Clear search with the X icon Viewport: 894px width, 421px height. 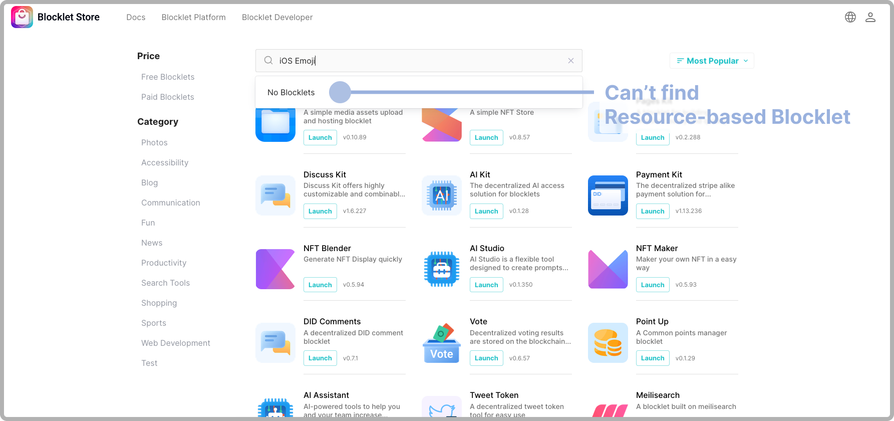tap(570, 61)
